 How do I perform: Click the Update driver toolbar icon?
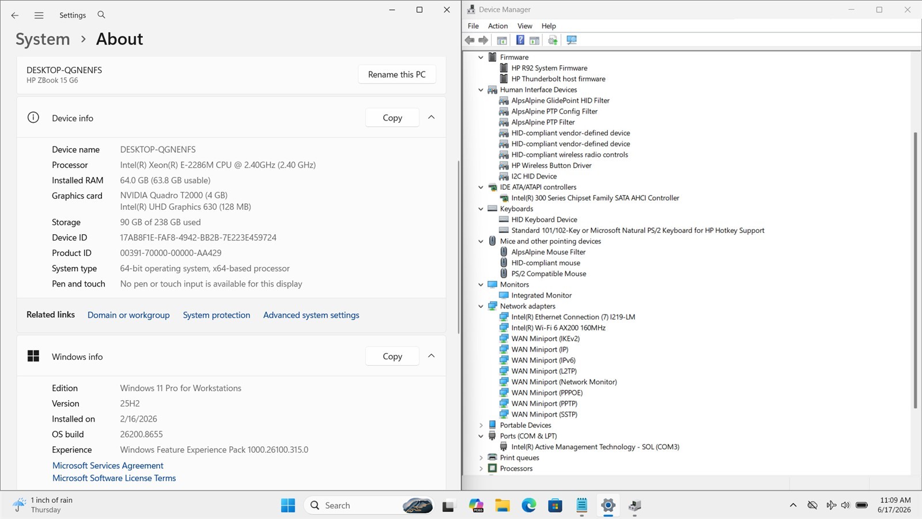(553, 40)
